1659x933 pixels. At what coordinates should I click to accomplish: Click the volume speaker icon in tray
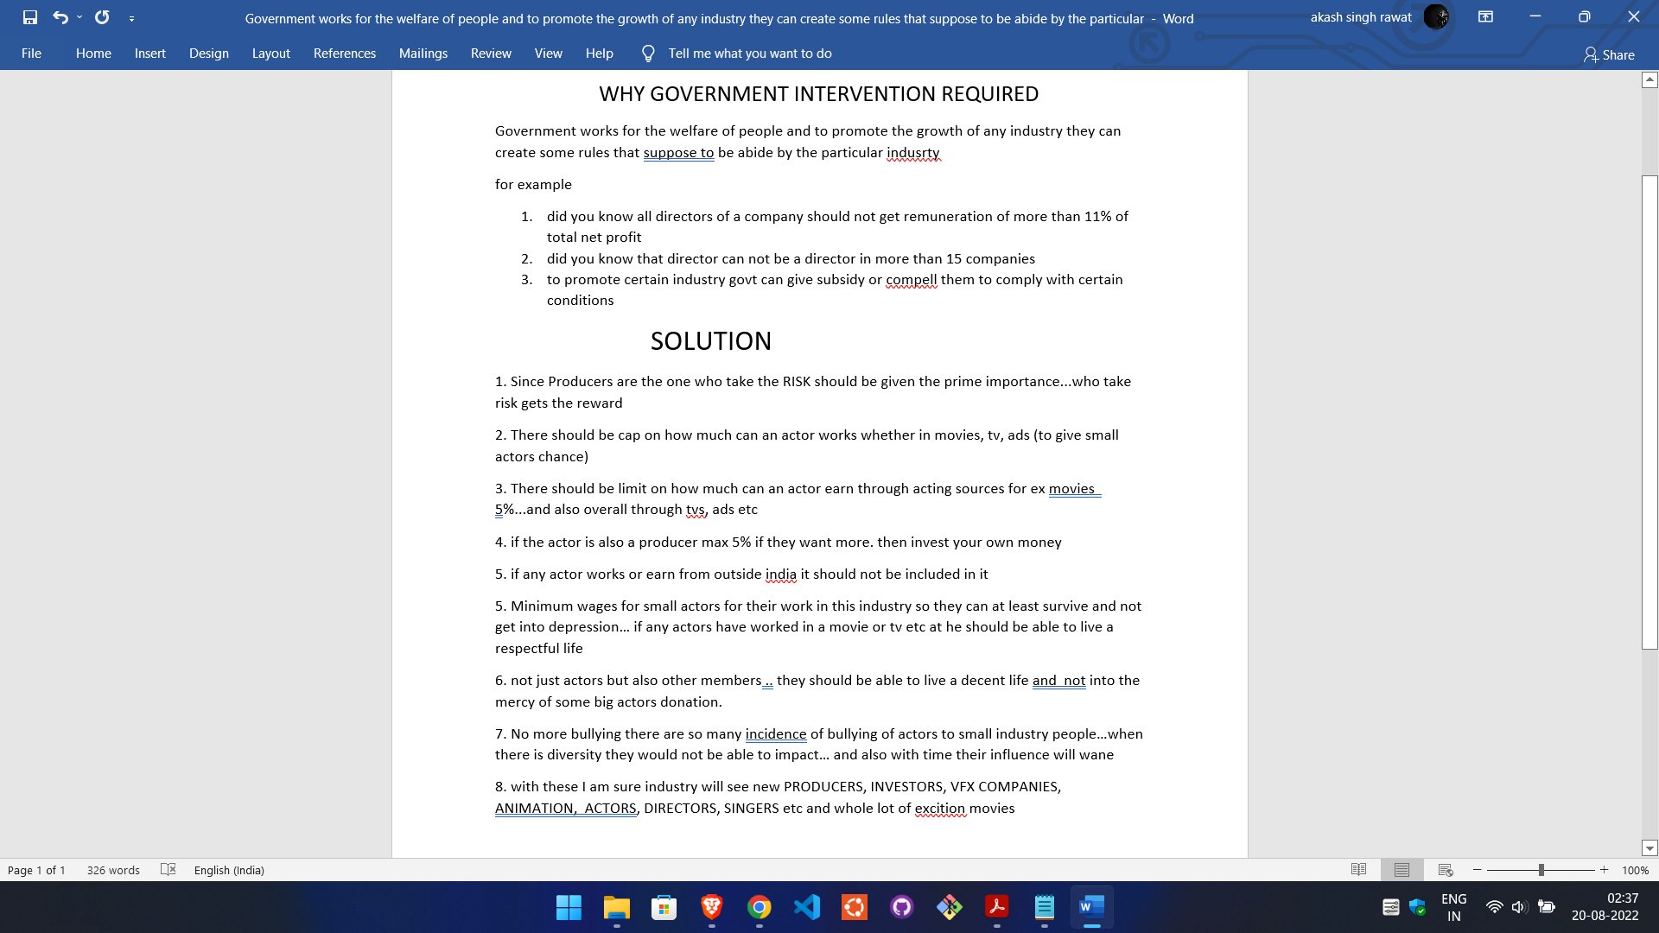click(x=1519, y=907)
